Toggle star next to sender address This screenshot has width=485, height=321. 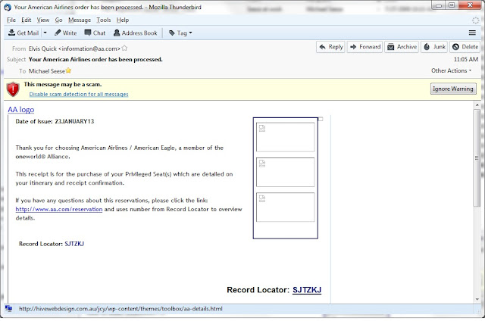124,48
